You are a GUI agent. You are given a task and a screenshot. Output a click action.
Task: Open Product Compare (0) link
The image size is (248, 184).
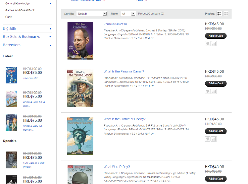151,14
